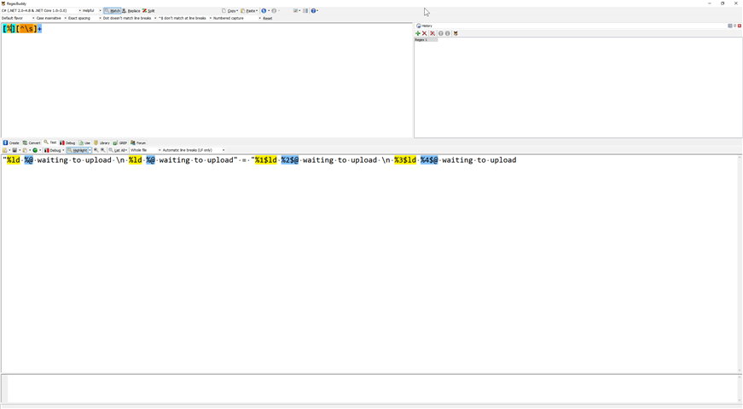Open the GREP tab

point(120,142)
